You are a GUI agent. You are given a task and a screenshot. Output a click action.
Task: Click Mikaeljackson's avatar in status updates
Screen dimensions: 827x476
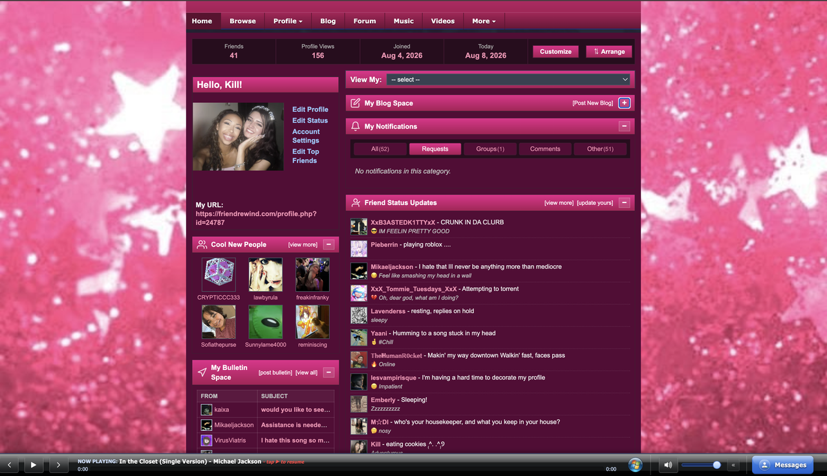pos(359,271)
